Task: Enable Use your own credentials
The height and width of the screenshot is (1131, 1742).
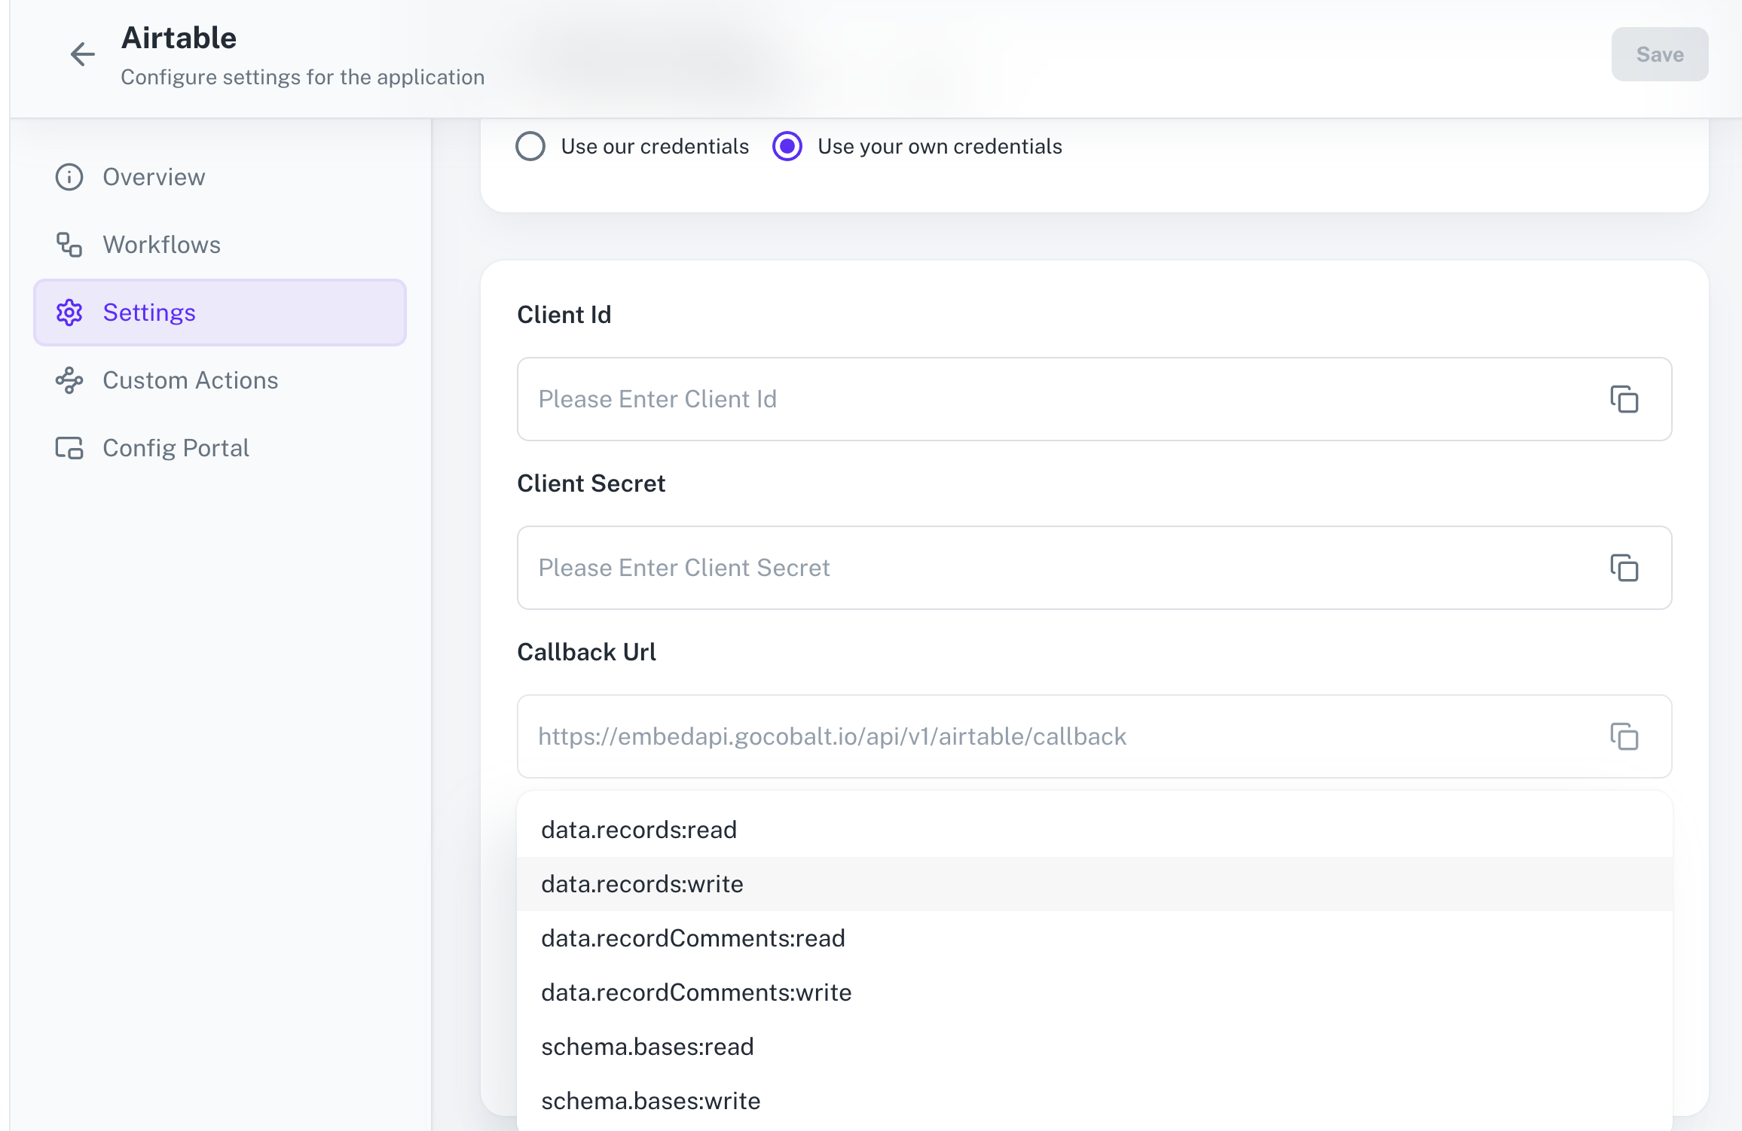Action: 787,146
